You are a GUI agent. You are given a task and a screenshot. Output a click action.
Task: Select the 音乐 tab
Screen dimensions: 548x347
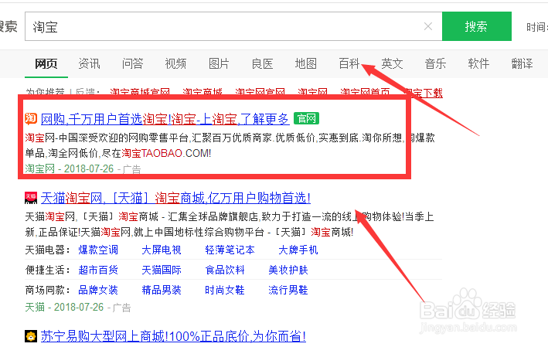pos(435,63)
